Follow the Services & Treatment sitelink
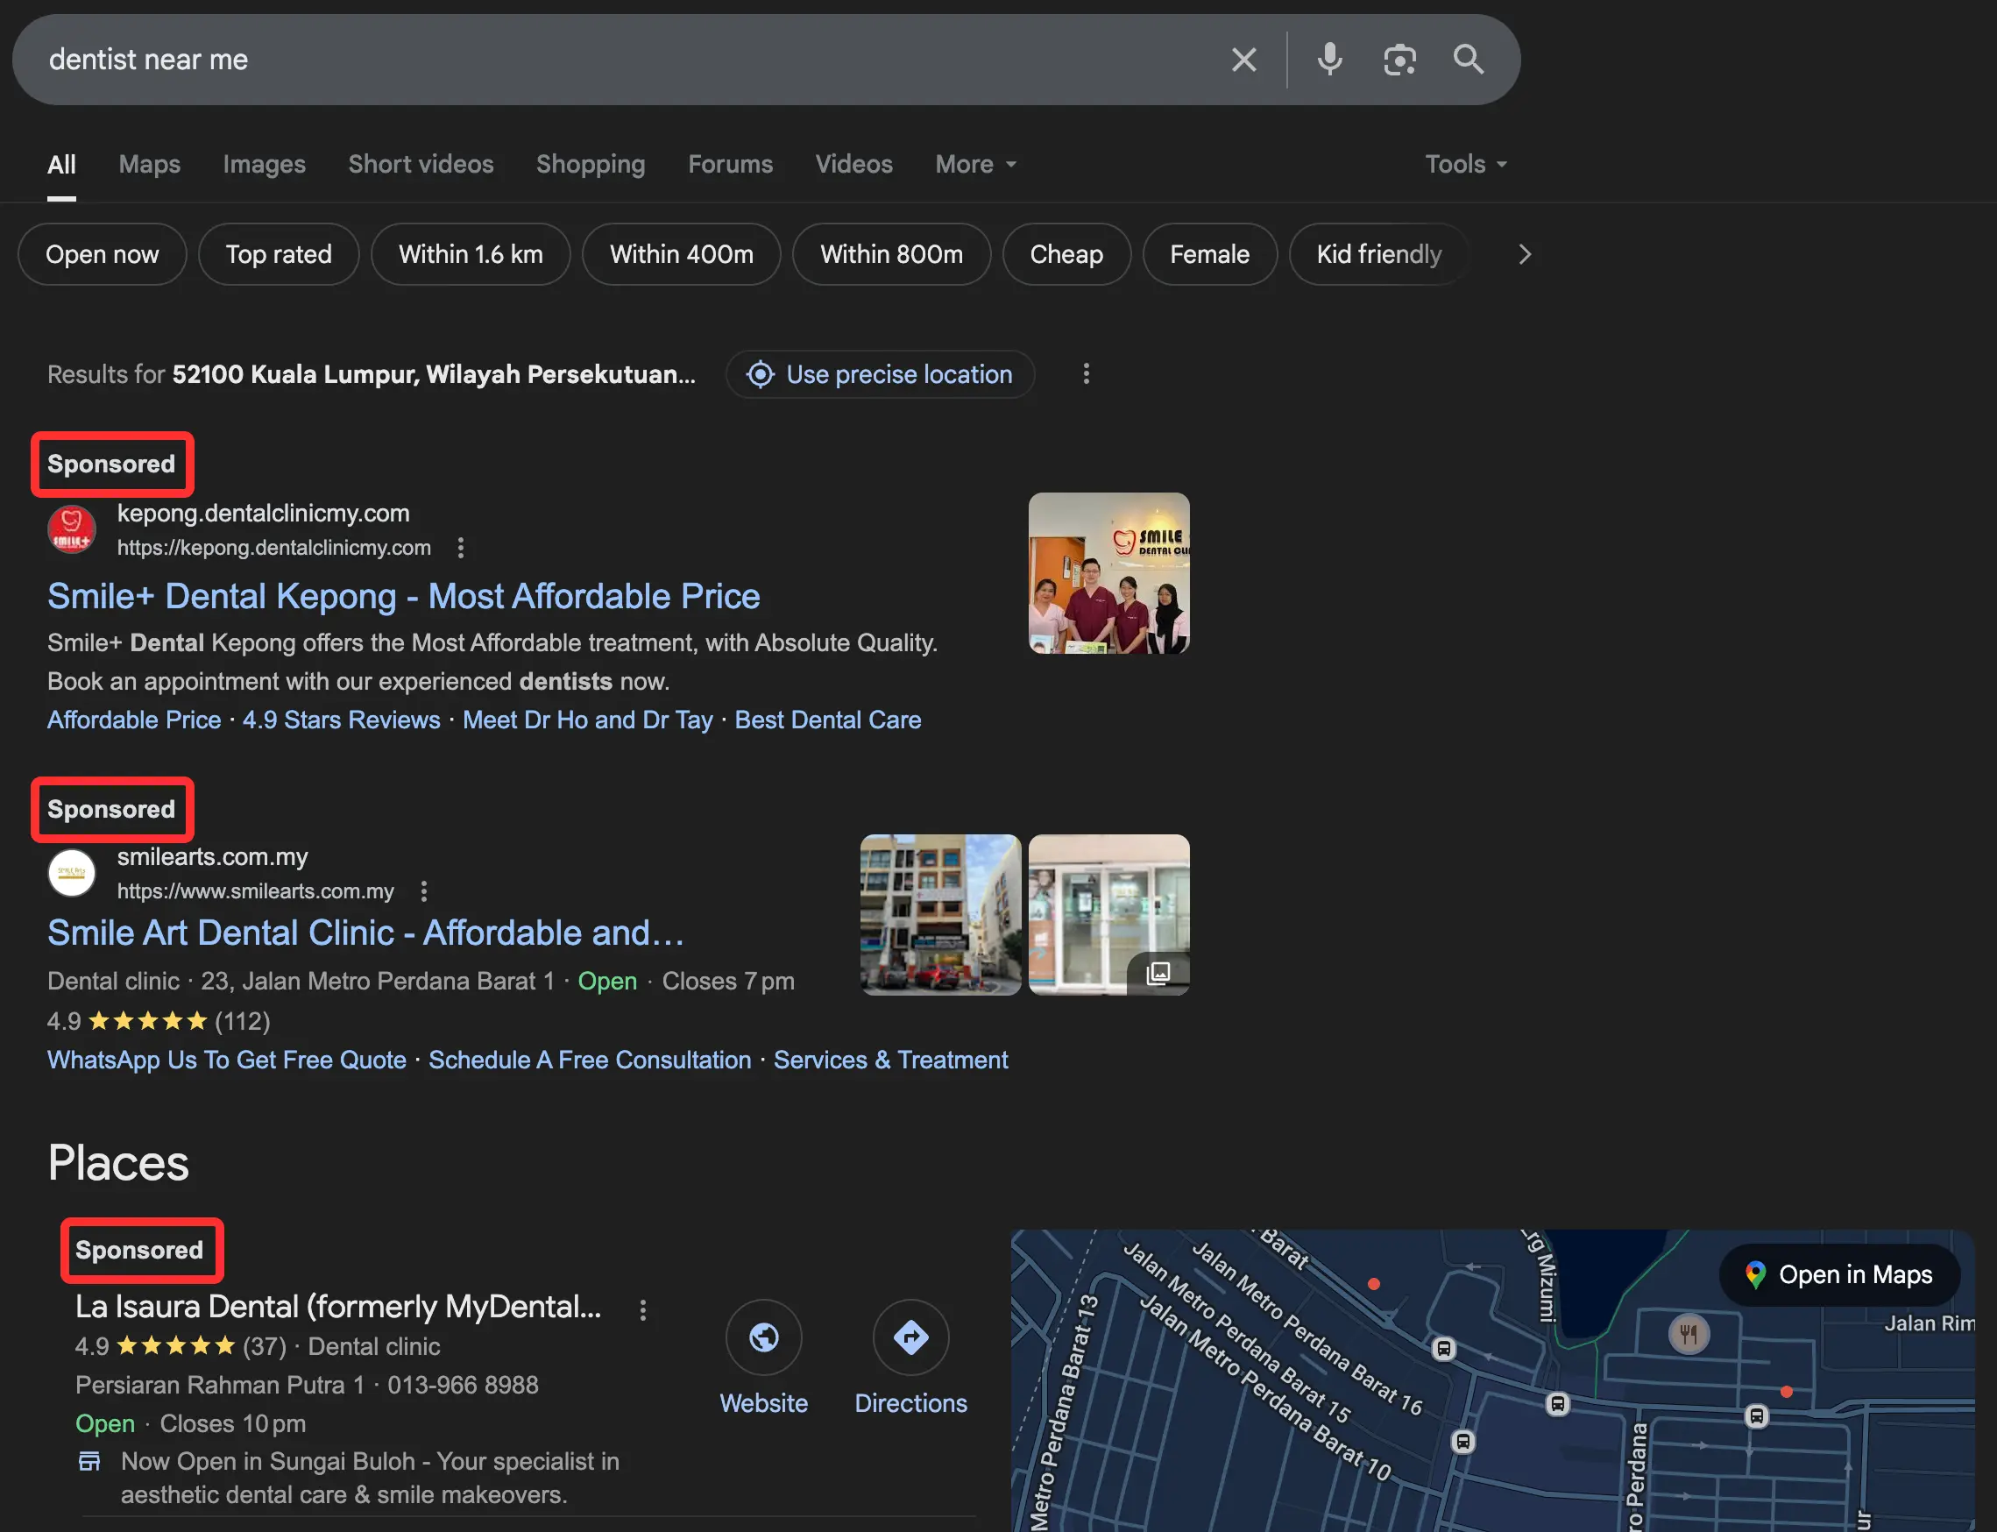This screenshot has height=1532, width=1997. pos(891,1060)
